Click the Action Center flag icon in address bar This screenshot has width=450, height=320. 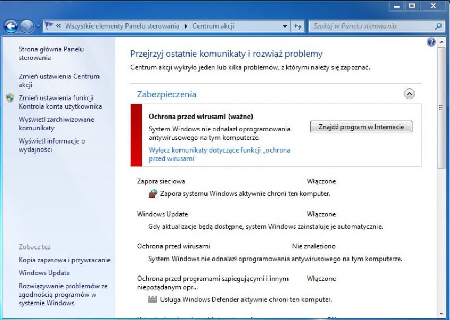pyautogui.click(x=49, y=26)
